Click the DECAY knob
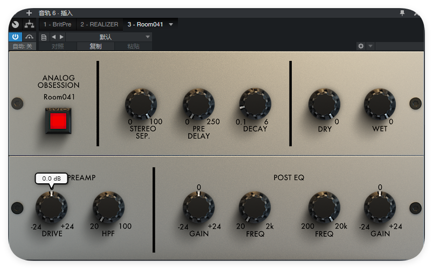 [255, 104]
